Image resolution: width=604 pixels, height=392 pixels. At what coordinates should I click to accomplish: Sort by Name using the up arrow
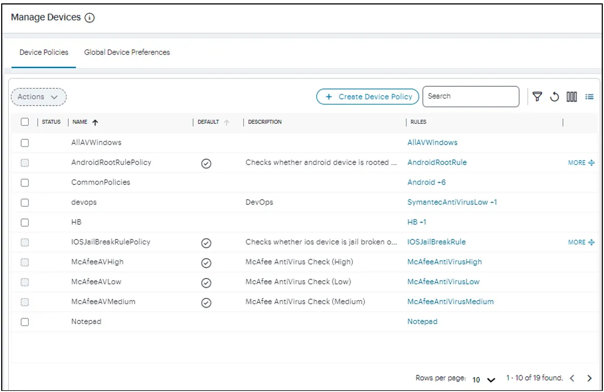tap(95, 122)
